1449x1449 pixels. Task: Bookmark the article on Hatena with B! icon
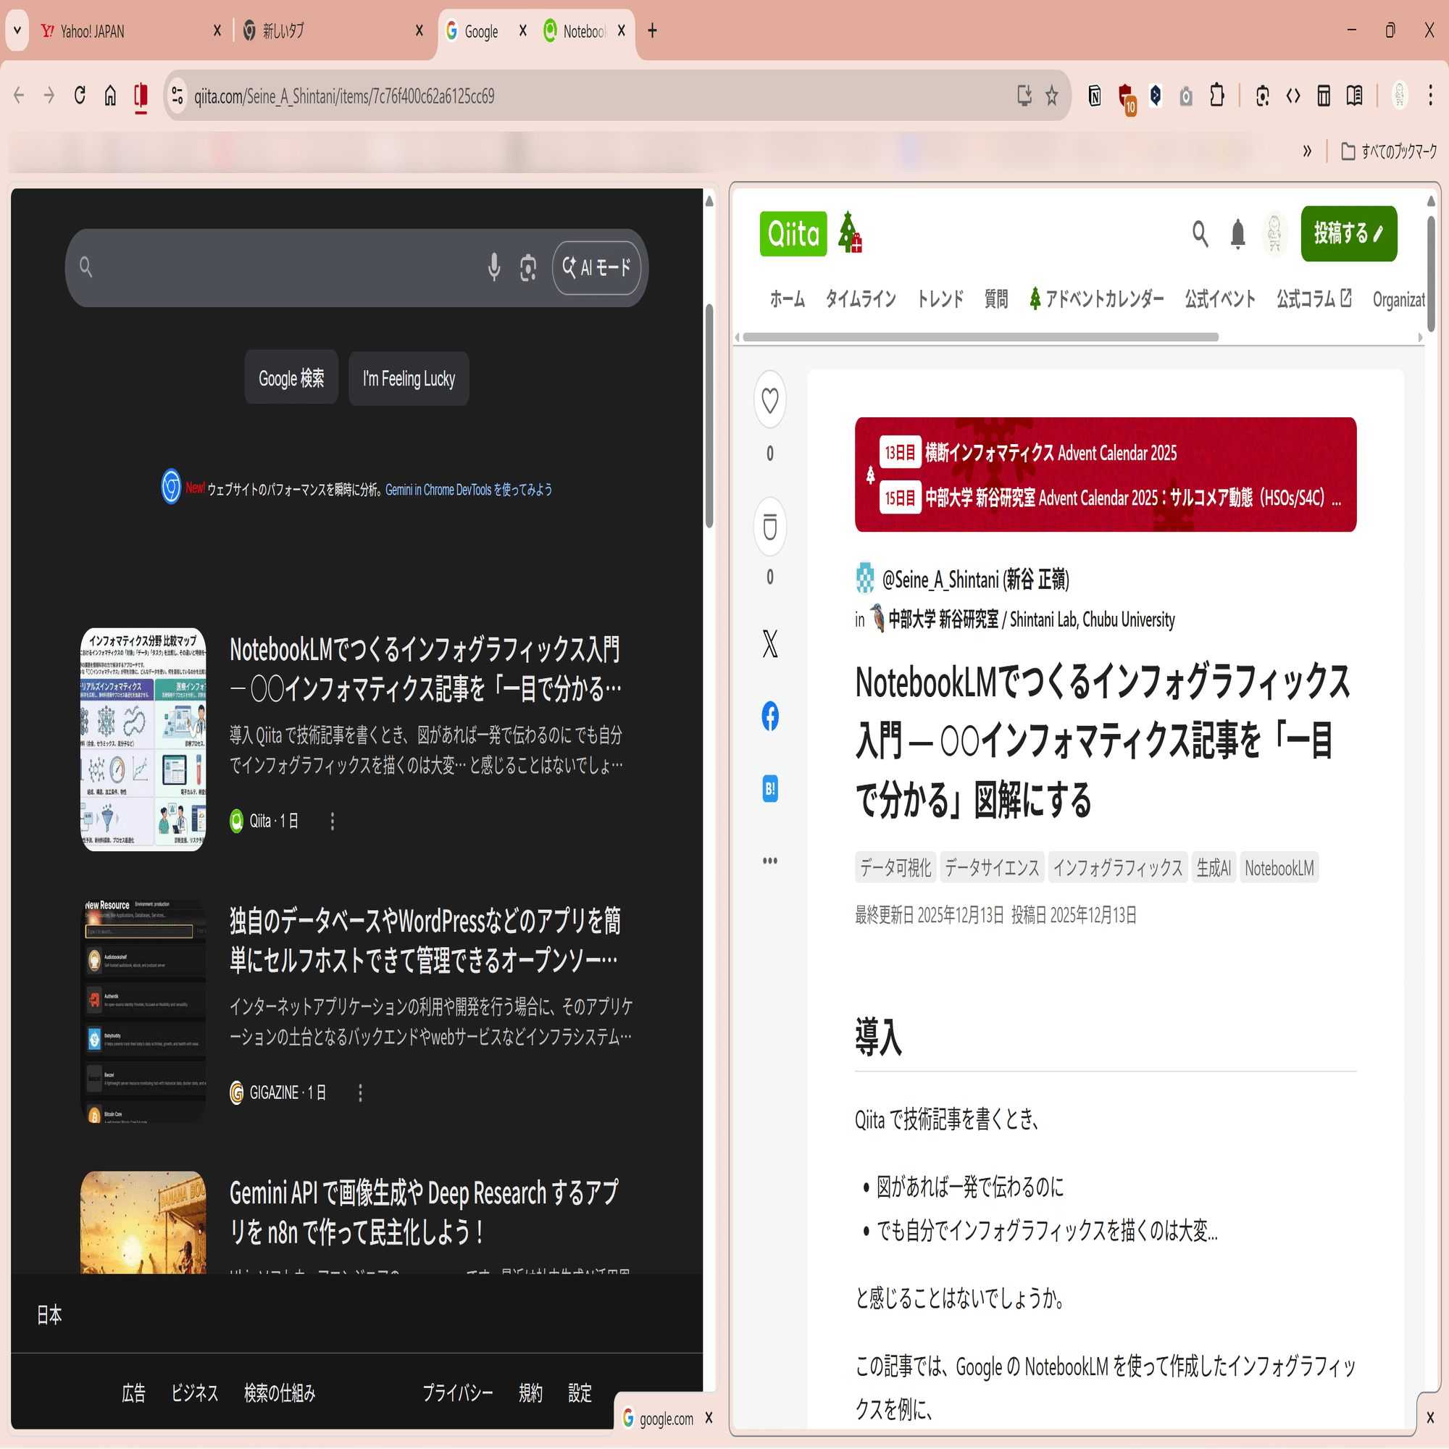pos(769,788)
